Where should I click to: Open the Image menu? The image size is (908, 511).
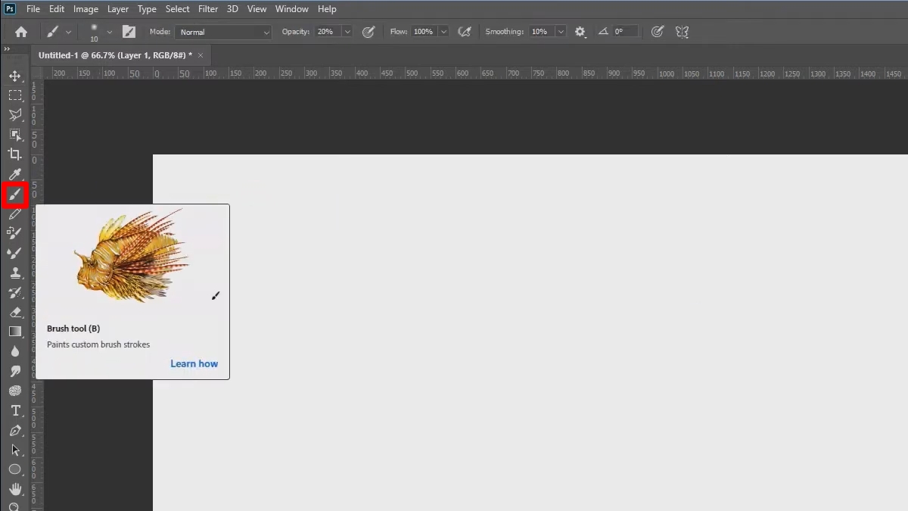click(86, 9)
